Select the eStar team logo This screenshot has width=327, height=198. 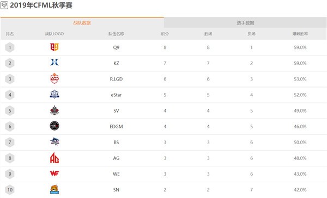(x=55, y=94)
